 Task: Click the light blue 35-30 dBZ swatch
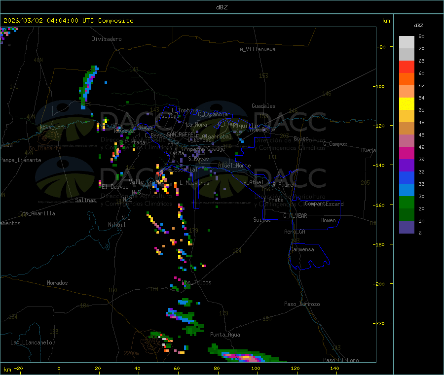click(x=407, y=190)
